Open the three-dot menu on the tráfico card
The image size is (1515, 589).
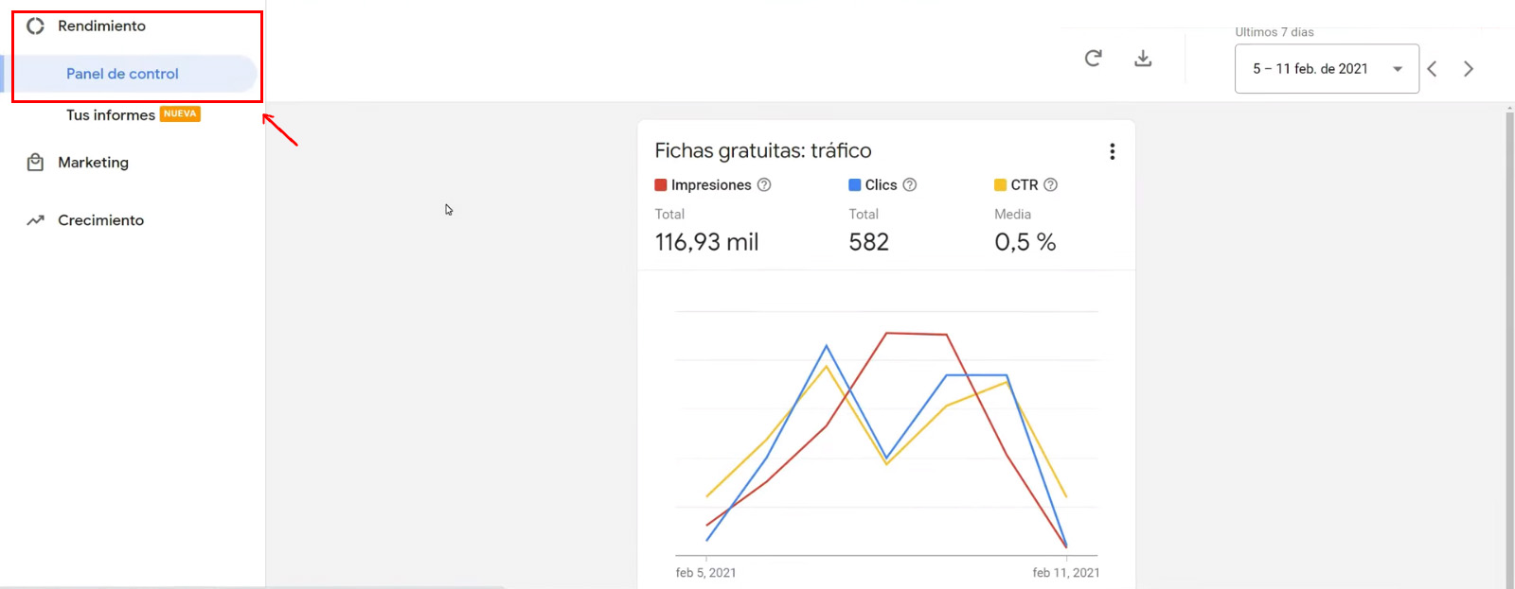click(x=1112, y=151)
